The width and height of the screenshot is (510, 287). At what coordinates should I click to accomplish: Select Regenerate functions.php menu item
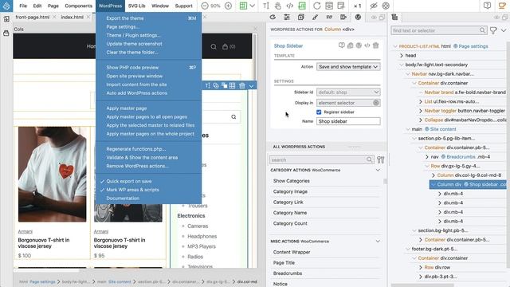[x=136, y=149]
